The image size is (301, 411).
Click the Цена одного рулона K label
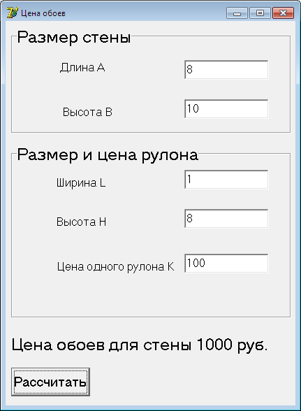click(115, 267)
